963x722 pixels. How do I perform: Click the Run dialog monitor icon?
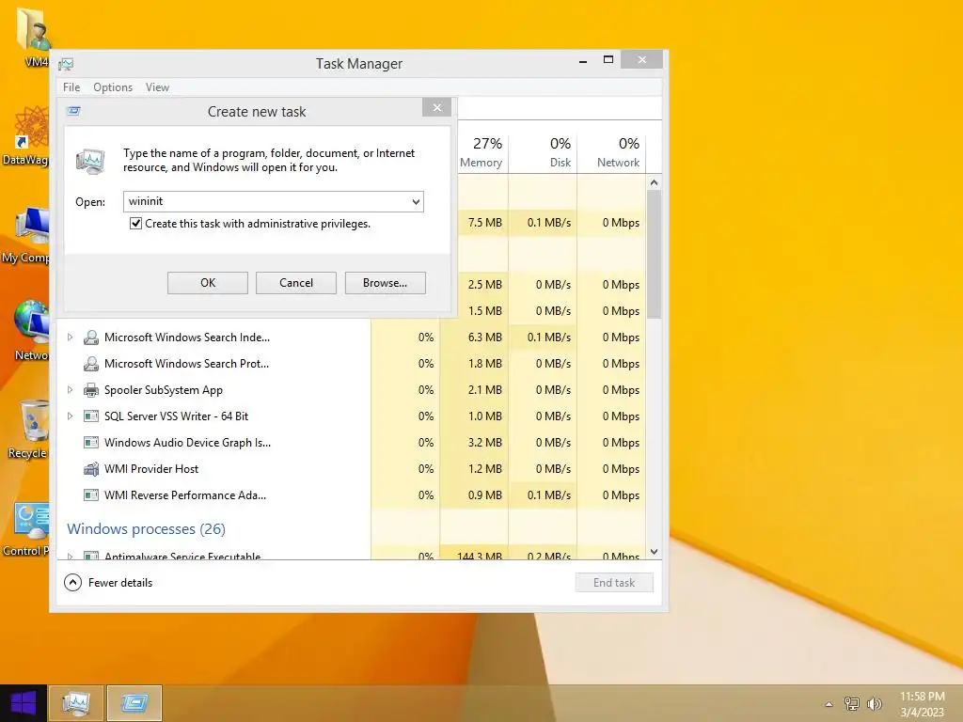coord(90,161)
